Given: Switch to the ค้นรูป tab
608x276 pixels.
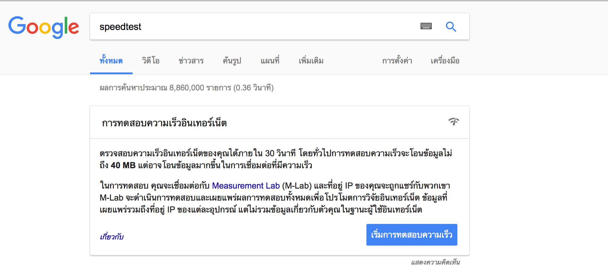Looking at the screenshot, I should (x=232, y=61).
